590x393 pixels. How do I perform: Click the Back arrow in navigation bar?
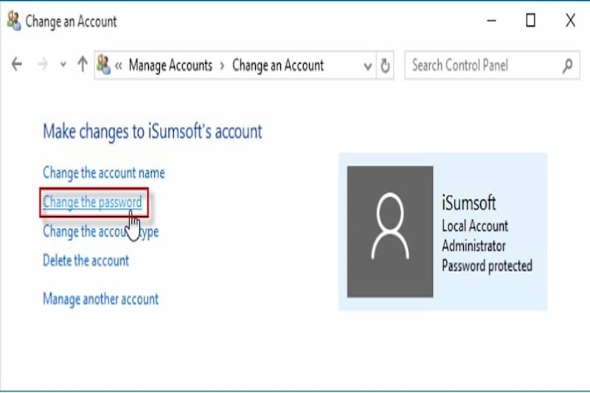click(17, 65)
